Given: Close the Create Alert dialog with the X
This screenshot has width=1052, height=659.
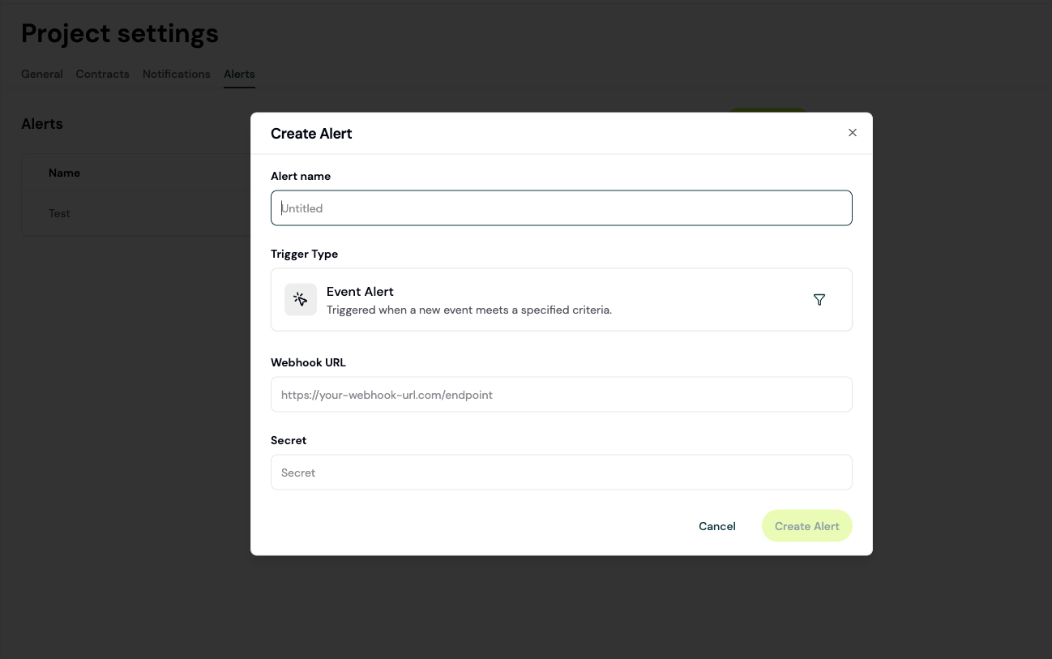Looking at the screenshot, I should click(852, 132).
